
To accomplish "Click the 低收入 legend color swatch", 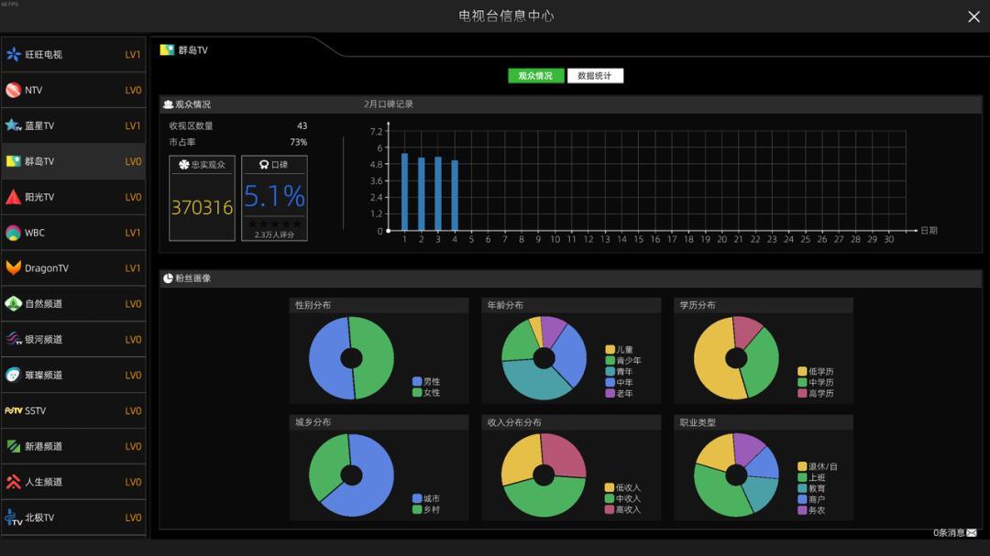I will (x=610, y=487).
